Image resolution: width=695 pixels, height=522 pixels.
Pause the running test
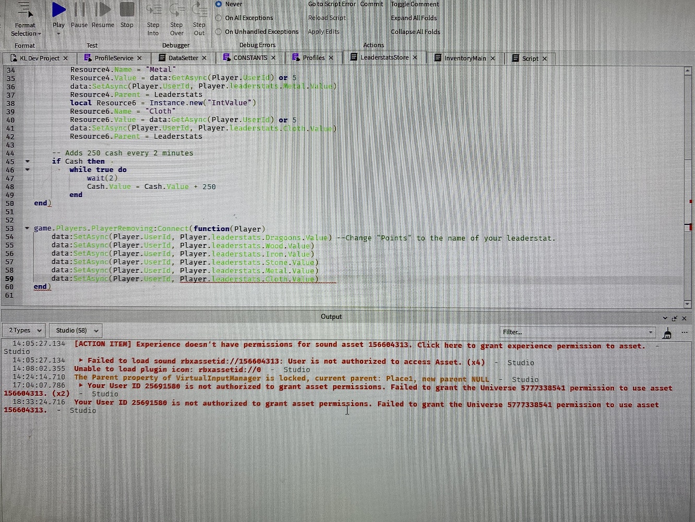point(79,9)
